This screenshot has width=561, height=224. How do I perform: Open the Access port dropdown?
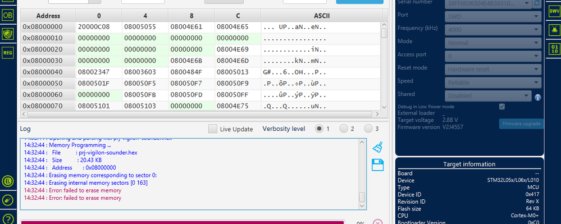coord(493,56)
